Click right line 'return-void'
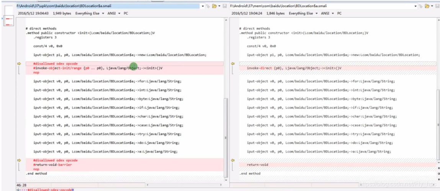This screenshot has height=191, width=440. (x=257, y=165)
